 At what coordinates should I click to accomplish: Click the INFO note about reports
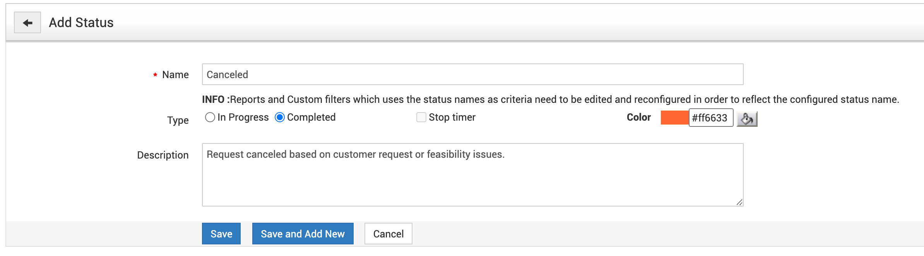550,99
